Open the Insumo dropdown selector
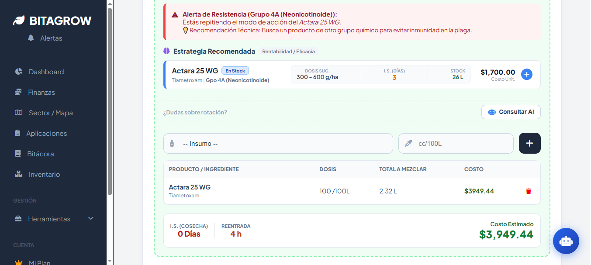The width and height of the screenshot is (591, 265). pos(278,143)
